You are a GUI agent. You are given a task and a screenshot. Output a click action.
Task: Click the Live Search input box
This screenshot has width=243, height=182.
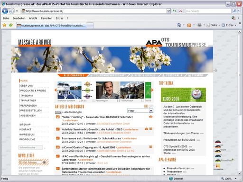pyautogui.click(x=208, y=11)
